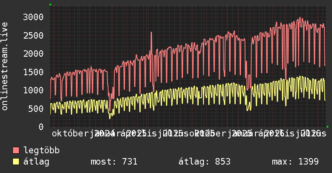
Task: Click the pink legtöbb color swatch
Action: [x=16, y=150]
